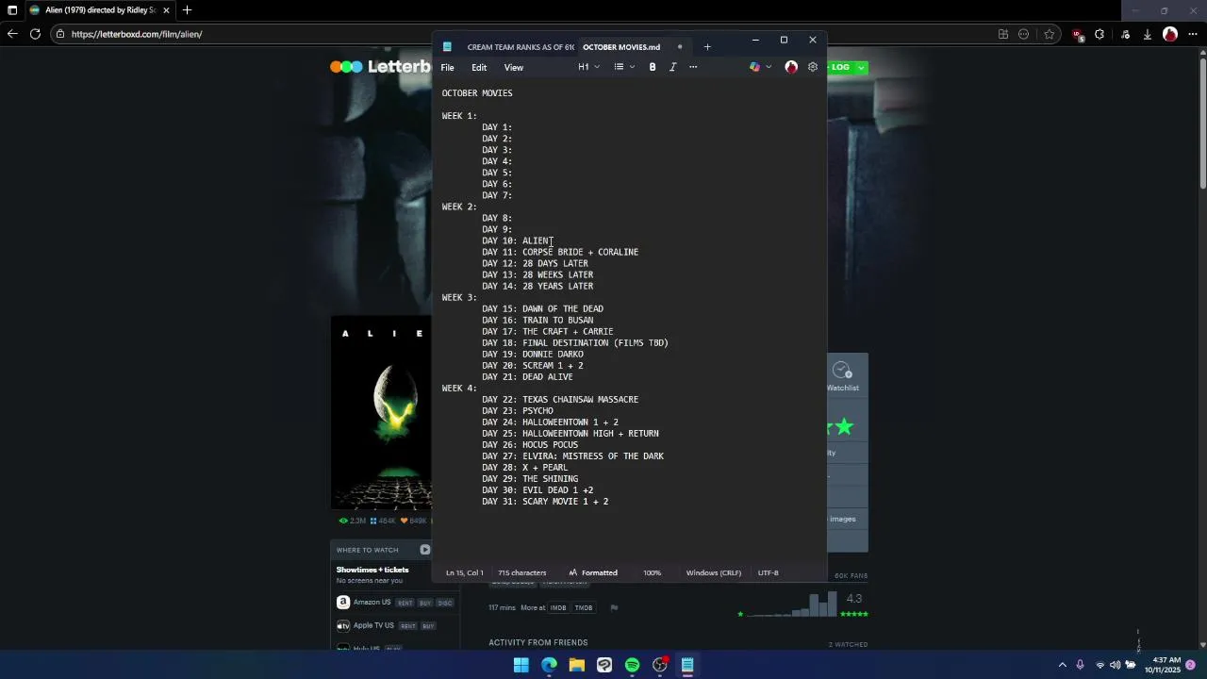Click the 100% zoom level in status bar
Image resolution: width=1207 pixels, height=679 pixels.
pos(652,572)
